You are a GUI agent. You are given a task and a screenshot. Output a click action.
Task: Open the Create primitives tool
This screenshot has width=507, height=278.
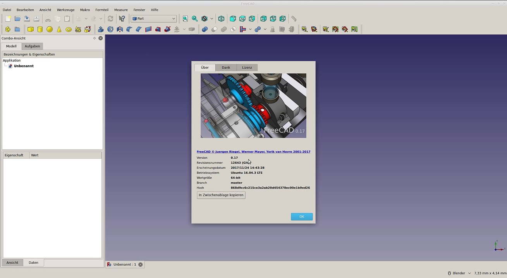pos(78,29)
